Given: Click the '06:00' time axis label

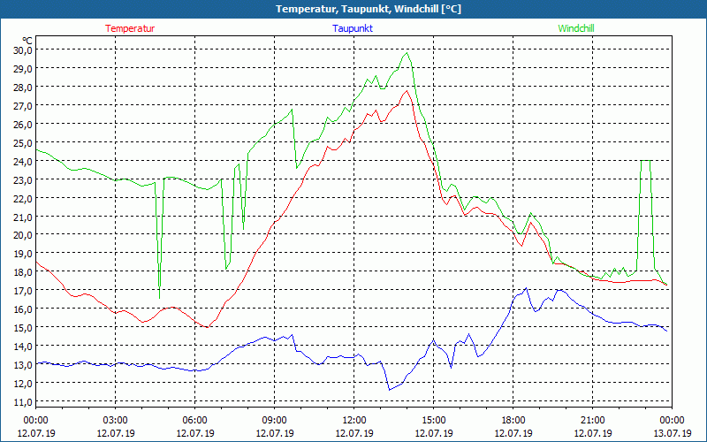Looking at the screenshot, I should pos(194,421).
